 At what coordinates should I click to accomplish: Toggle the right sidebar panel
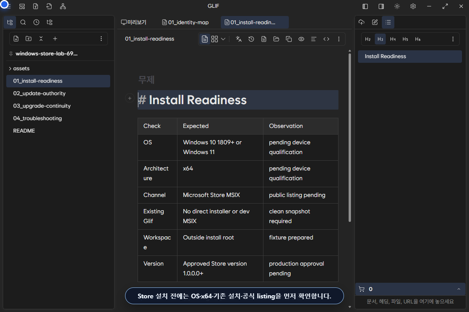pos(381,6)
